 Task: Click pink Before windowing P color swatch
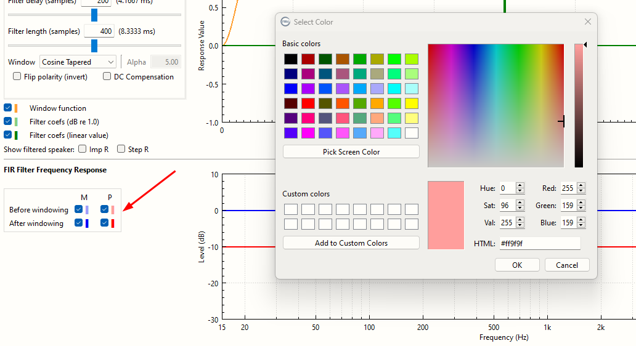(x=113, y=209)
